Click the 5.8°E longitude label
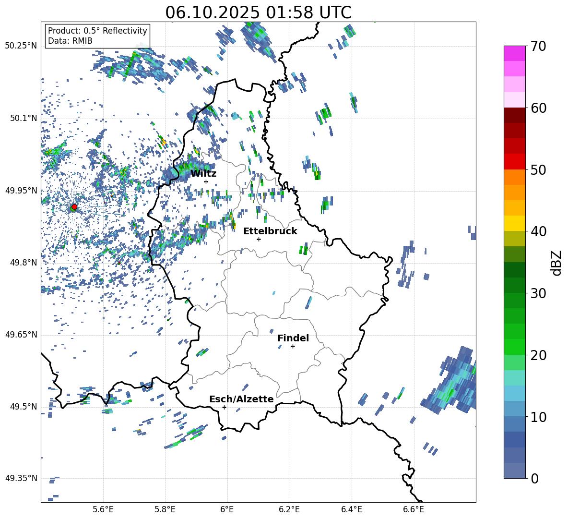Screen dimensions: 568x519 [165, 509]
